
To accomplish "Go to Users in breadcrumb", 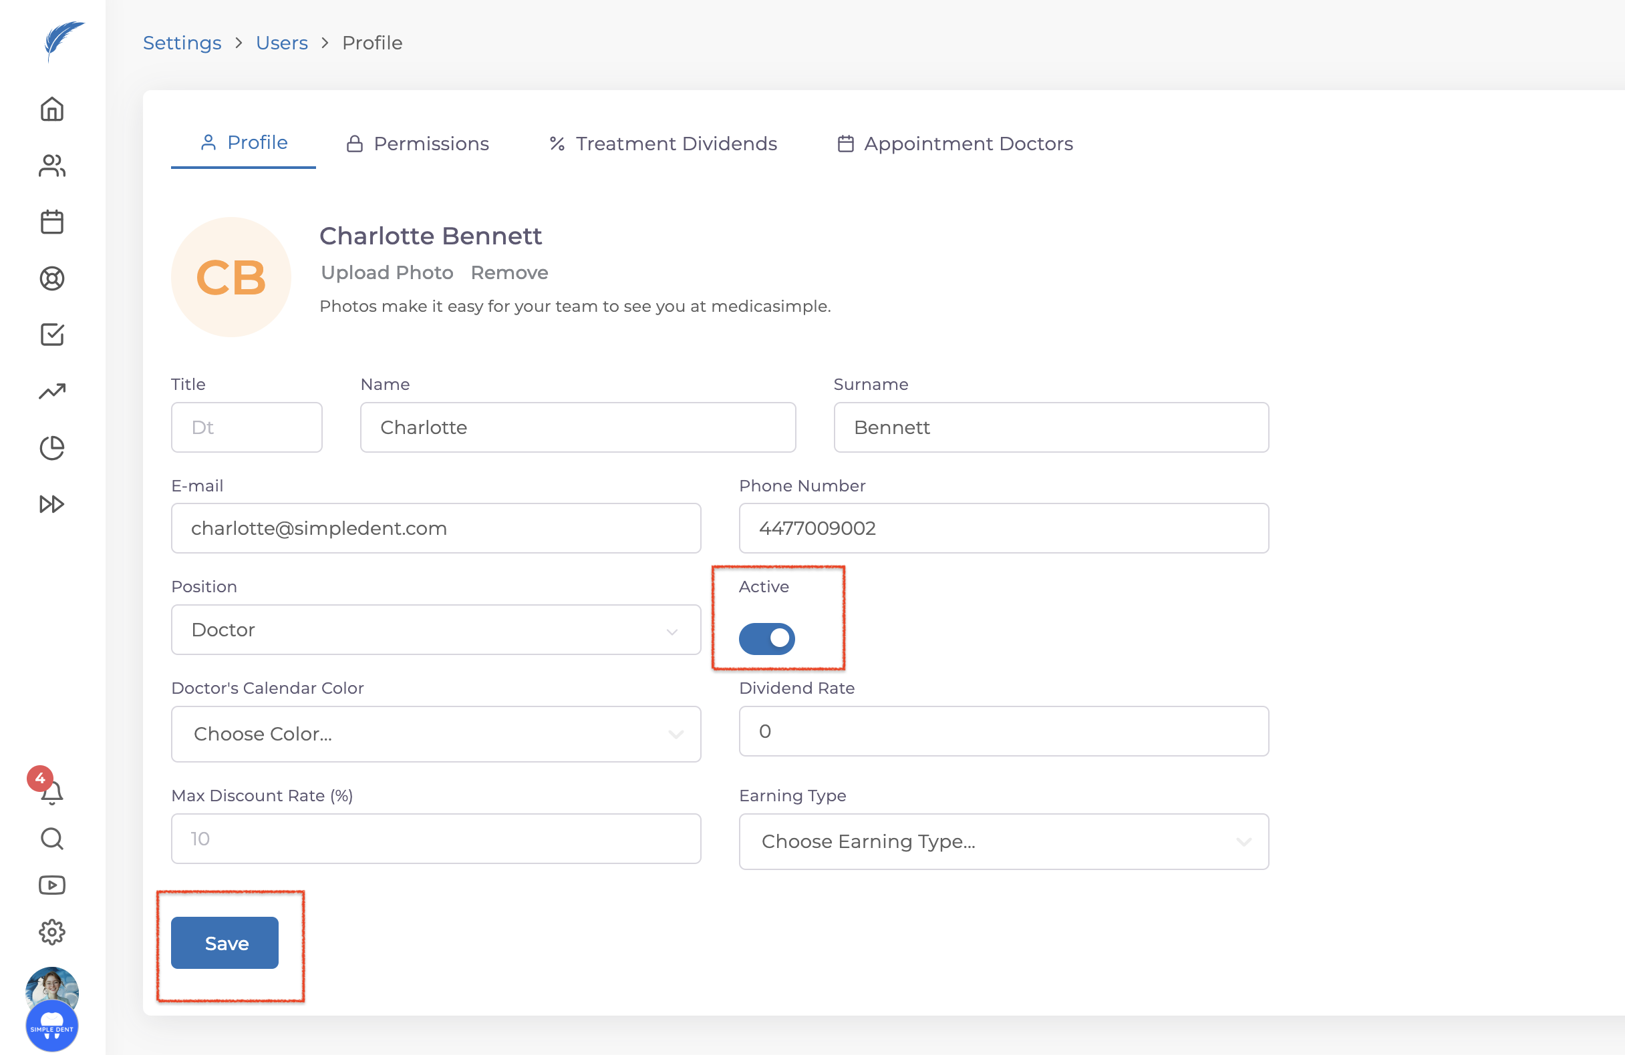I will [281, 42].
